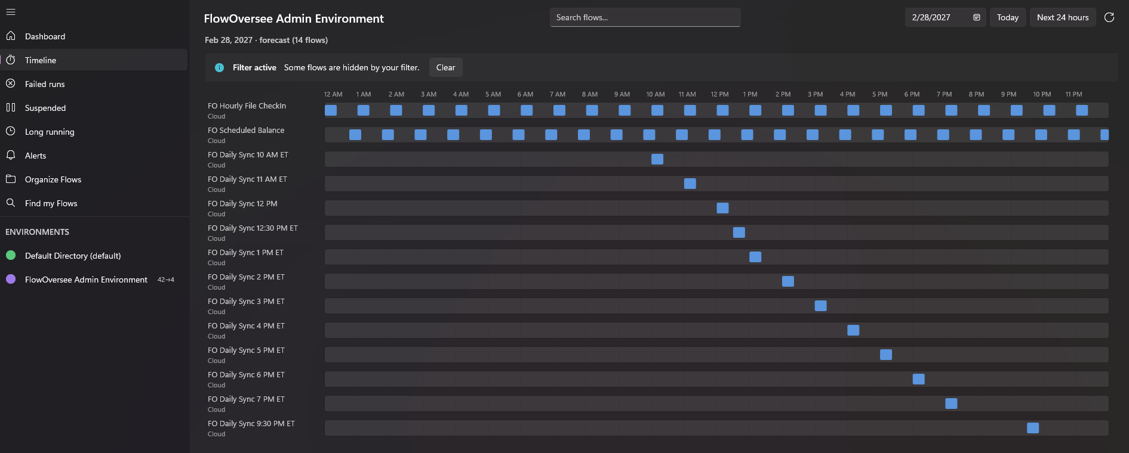Click the ENVIRONMENTS section heading
Screen dimensions: 1129x453
(37, 232)
